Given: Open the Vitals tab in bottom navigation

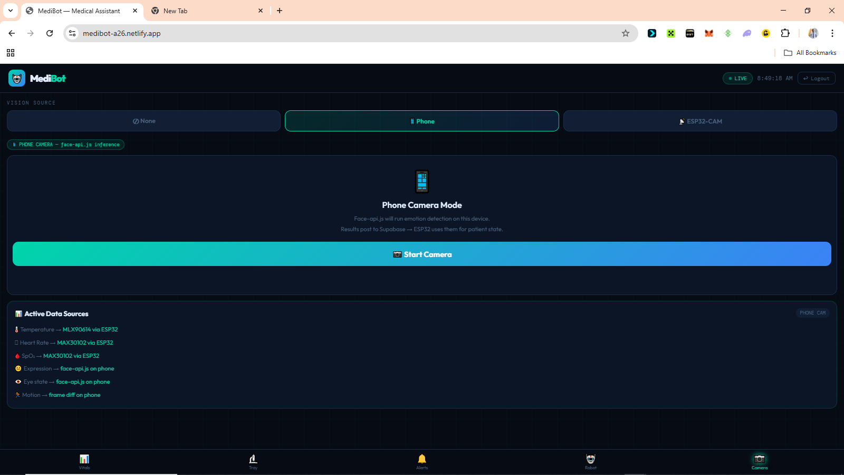Looking at the screenshot, I should click(84, 462).
